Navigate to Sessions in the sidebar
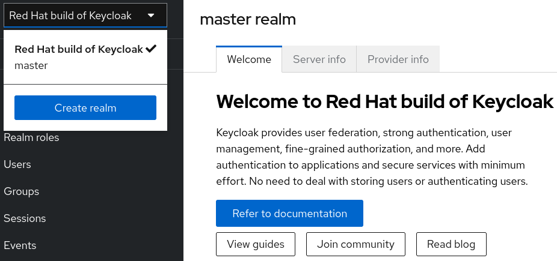Screen dimensions: 557x261 (25, 218)
